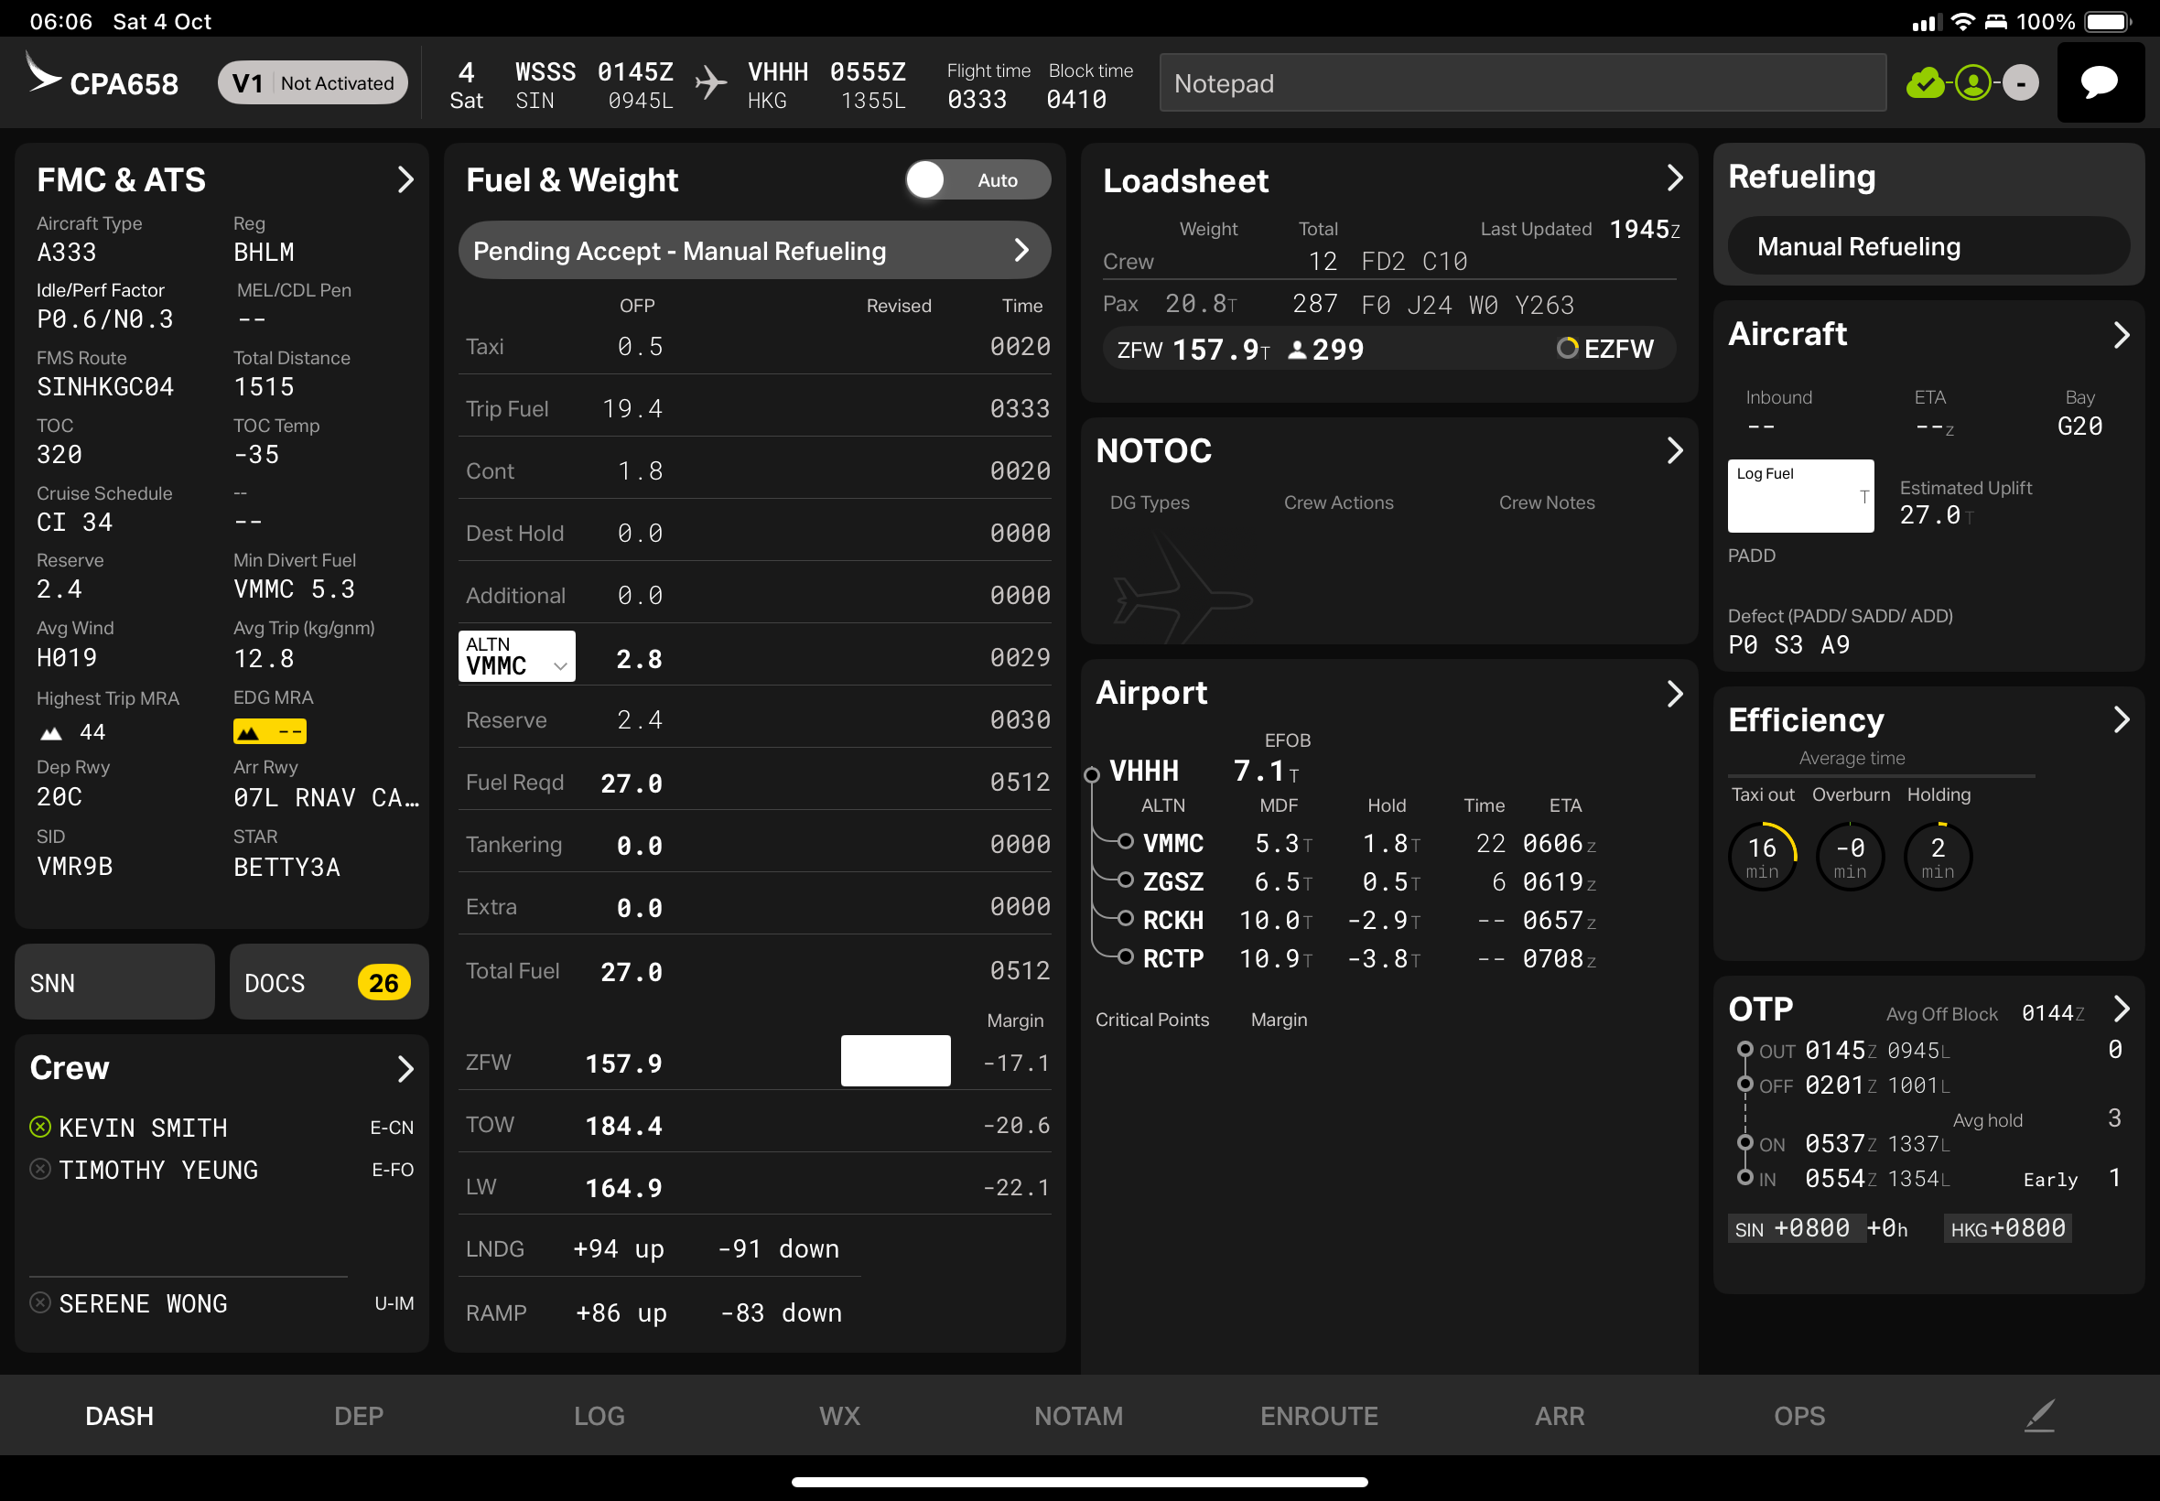Tap the battery indicator in status bar
This screenshot has width=2160, height=1501.
[2105, 22]
